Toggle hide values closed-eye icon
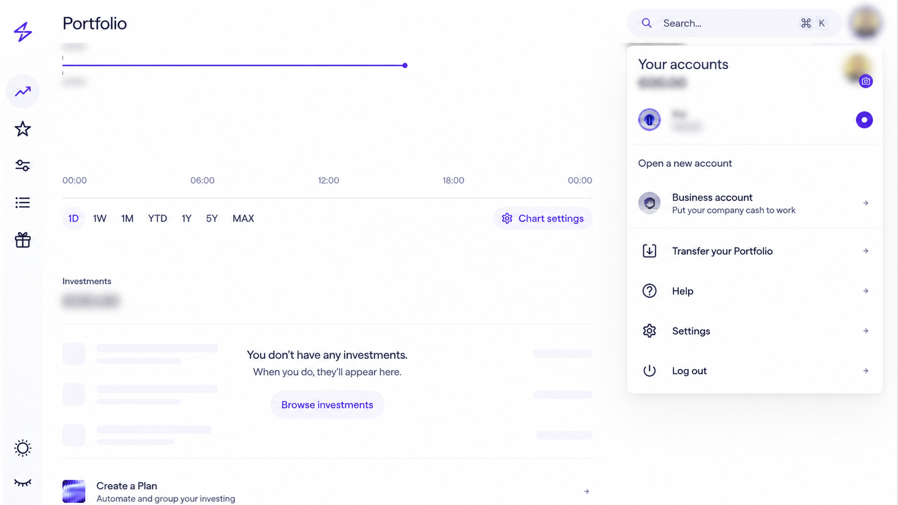This screenshot has height=505, width=898. (x=23, y=482)
